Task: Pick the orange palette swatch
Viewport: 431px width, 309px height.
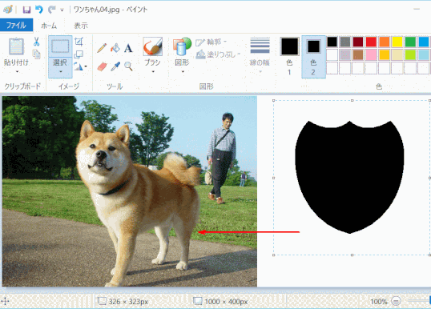Action: 385,42
